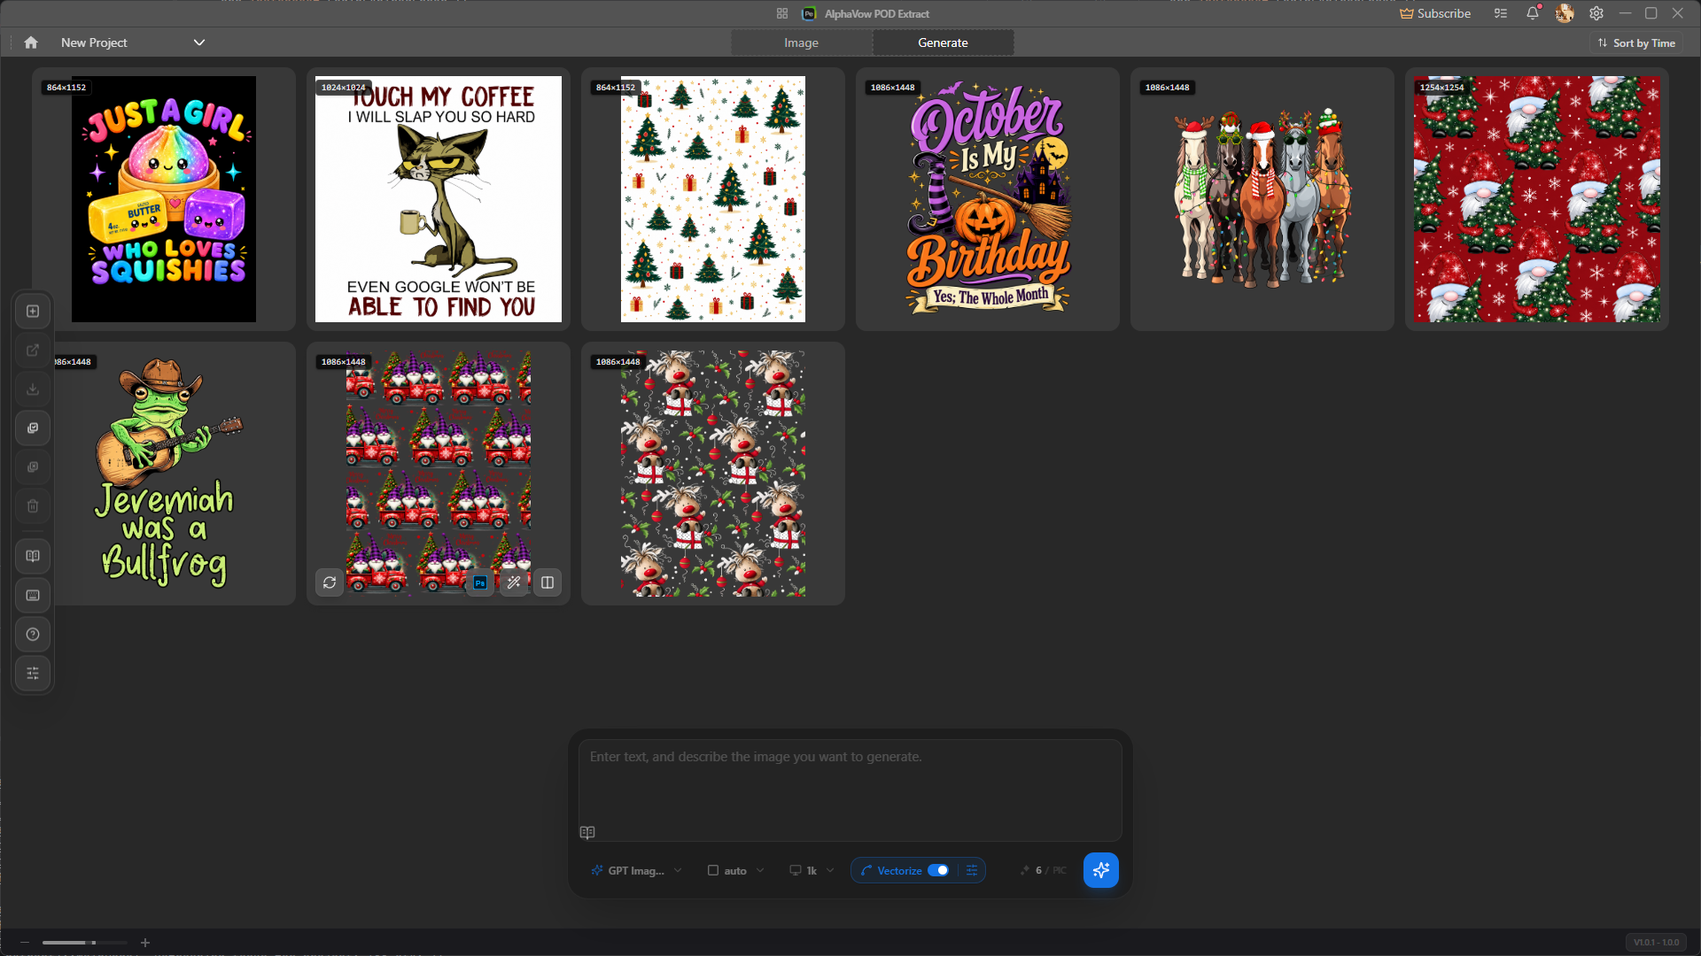
Task: Select the Christmas horses thumbnail
Action: pyautogui.click(x=1262, y=199)
